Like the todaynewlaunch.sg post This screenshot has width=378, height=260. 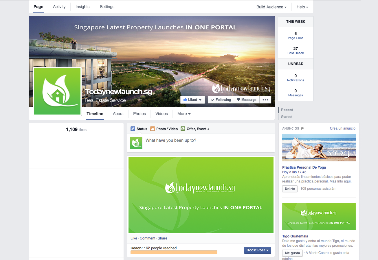pos(134,238)
